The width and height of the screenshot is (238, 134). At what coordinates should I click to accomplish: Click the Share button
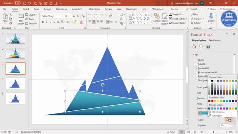pyautogui.click(x=211, y=9)
